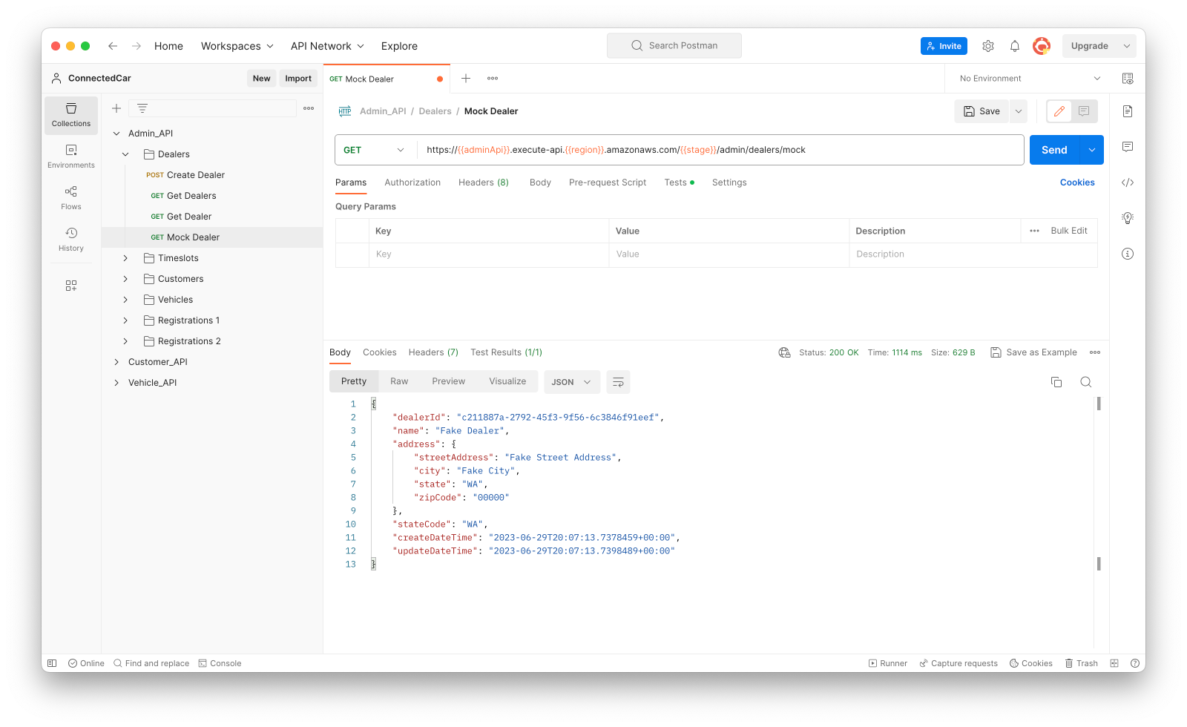Open the help icon in footer

[x=1135, y=663]
